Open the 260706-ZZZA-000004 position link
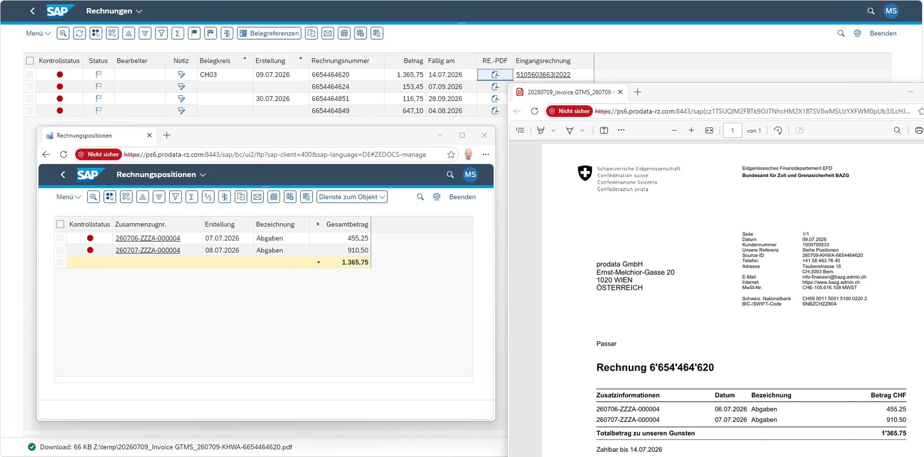The image size is (924, 457). pos(148,238)
